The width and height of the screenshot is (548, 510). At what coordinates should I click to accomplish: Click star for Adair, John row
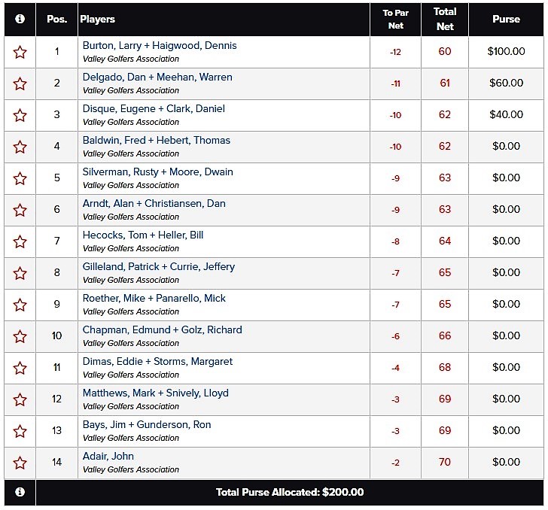20,463
